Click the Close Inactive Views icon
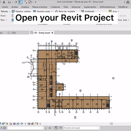This screenshot has width=131, height=131. (x=25, y=2)
